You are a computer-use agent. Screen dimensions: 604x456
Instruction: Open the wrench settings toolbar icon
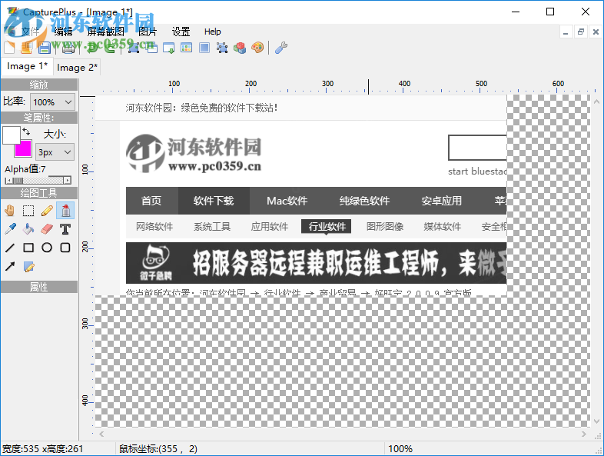click(x=281, y=48)
